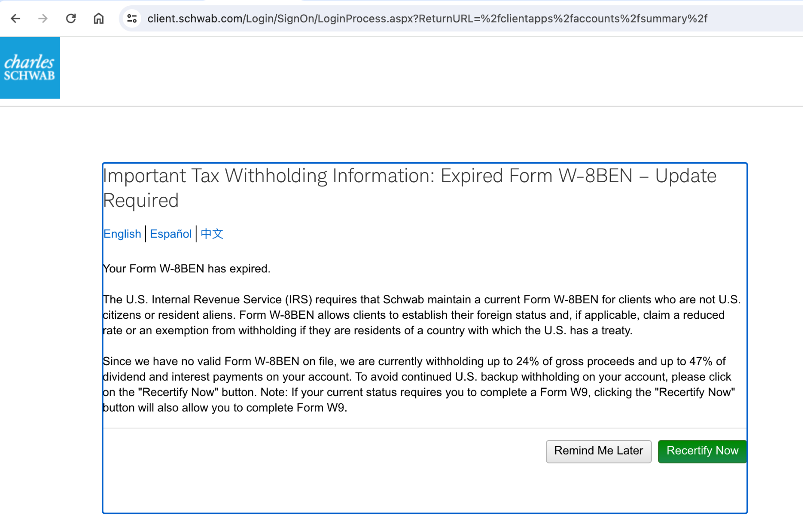803x528 pixels.
Task: Switch notice language to English
Action: click(122, 234)
